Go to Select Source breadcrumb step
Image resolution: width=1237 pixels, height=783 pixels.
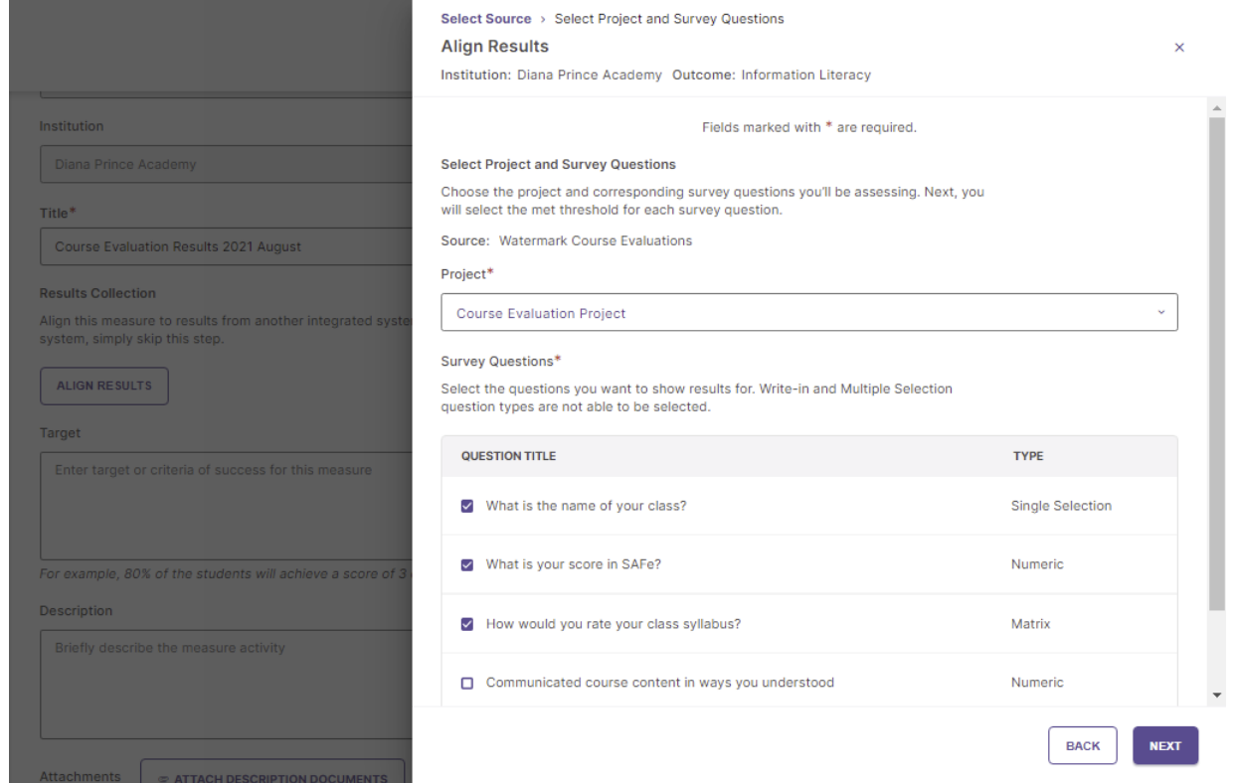click(x=486, y=19)
